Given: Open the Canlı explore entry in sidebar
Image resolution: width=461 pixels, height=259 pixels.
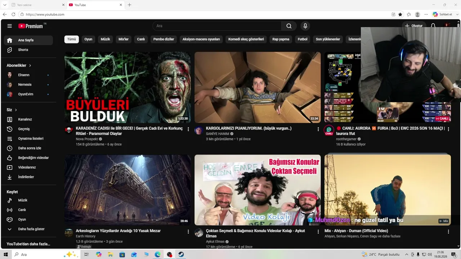Looking at the screenshot, I should [x=28, y=210].
